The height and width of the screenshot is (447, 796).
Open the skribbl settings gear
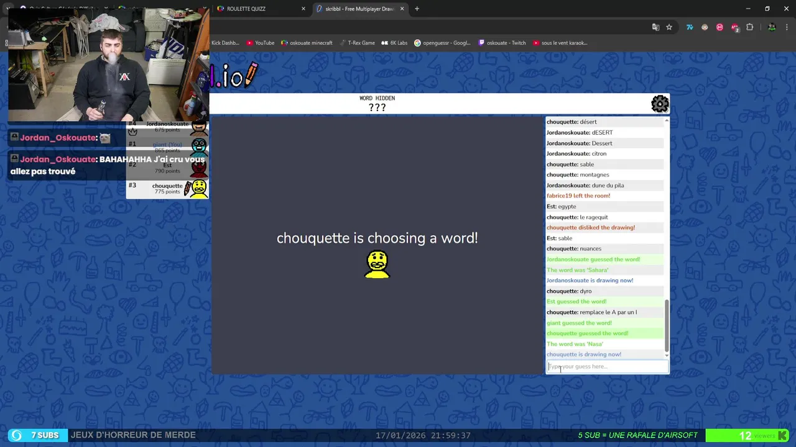click(660, 104)
